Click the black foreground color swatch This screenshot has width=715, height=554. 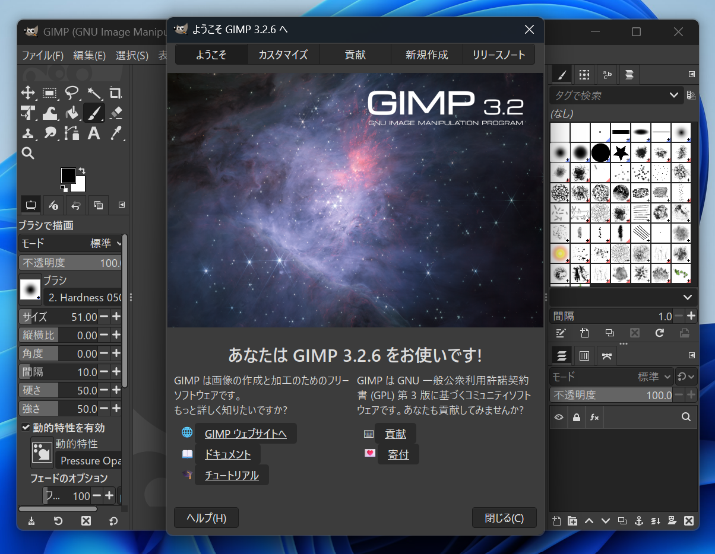(68, 175)
